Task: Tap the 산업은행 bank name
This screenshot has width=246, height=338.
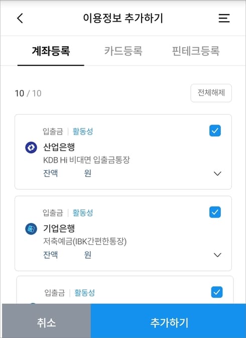Action: (59, 147)
